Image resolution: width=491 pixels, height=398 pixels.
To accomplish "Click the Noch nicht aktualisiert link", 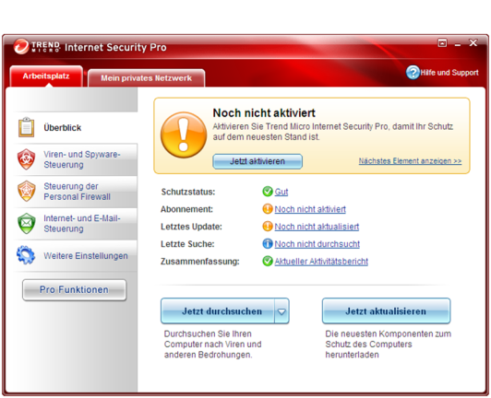I will pyautogui.click(x=317, y=227).
